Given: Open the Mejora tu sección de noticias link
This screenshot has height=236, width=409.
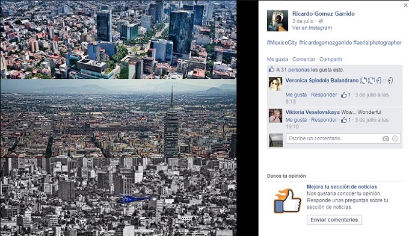Looking at the screenshot, I should pyautogui.click(x=342, y=187).
